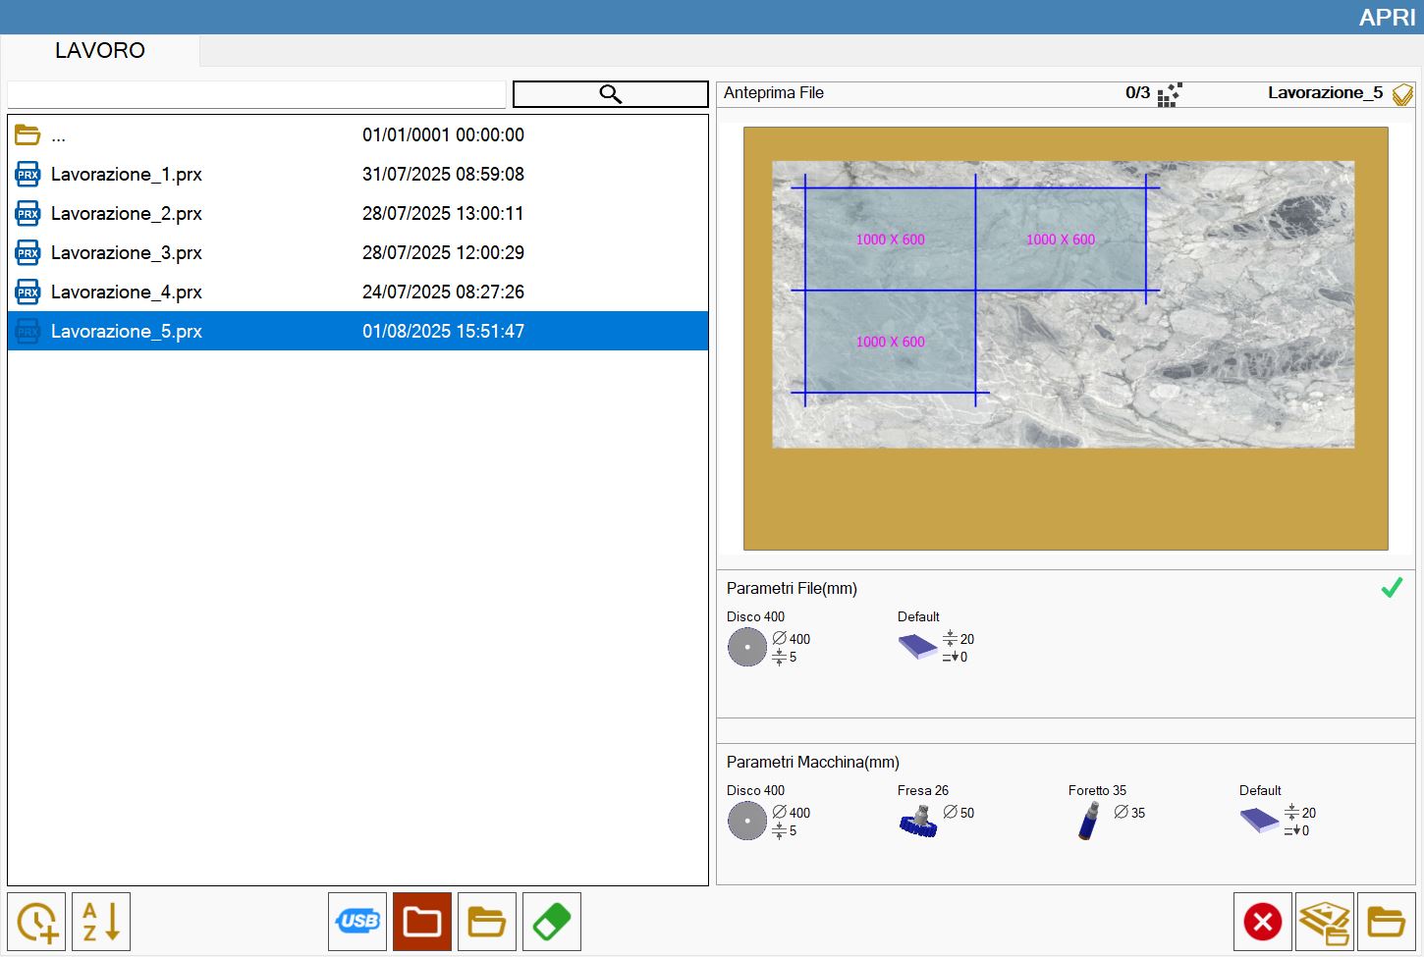Click the top-right 1000 X 600 piece
The width and height of the screenshot is (1424, 957).
pyautogui.click(x=1061, y=239)
